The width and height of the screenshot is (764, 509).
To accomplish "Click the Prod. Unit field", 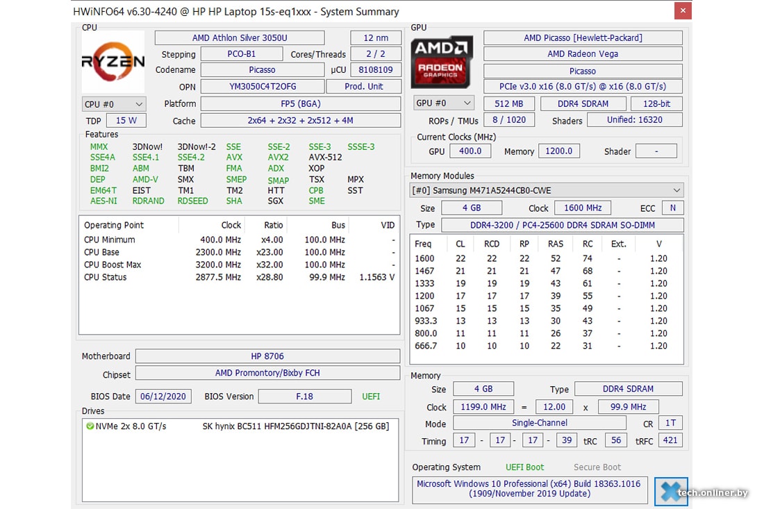I will 364,87.
